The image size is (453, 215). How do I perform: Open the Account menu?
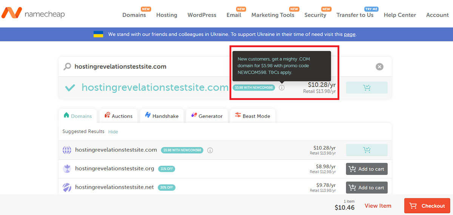point(437,15)
